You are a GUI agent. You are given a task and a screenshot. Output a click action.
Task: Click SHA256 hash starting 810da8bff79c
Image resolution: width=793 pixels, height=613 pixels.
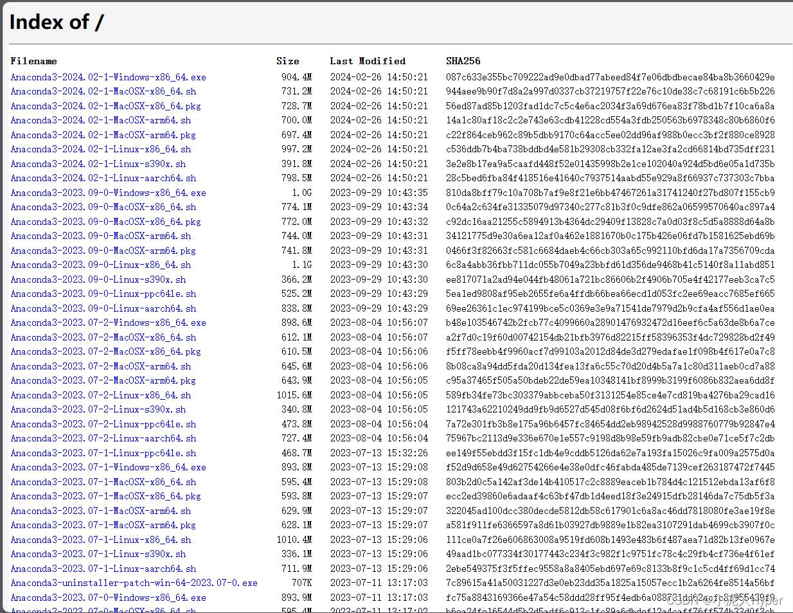click(x=610, y=193)
